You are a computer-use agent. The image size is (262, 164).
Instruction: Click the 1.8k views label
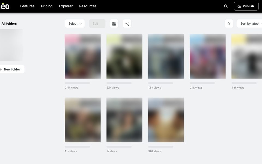238,87
